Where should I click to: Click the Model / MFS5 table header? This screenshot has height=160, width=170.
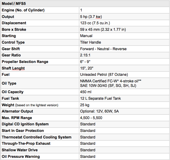[x=15, y=4]
